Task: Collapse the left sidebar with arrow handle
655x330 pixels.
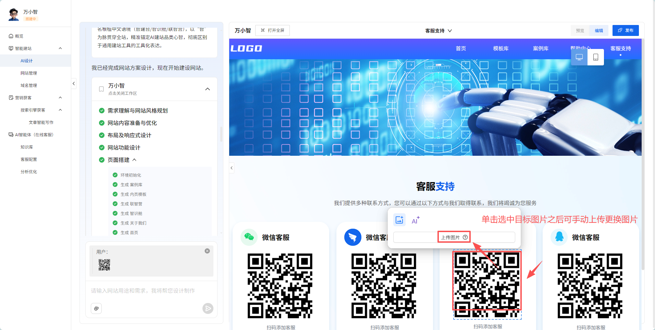Action: click(74, 84)
